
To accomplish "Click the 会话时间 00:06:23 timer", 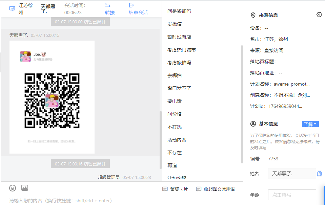I will [x=75, y=9].
